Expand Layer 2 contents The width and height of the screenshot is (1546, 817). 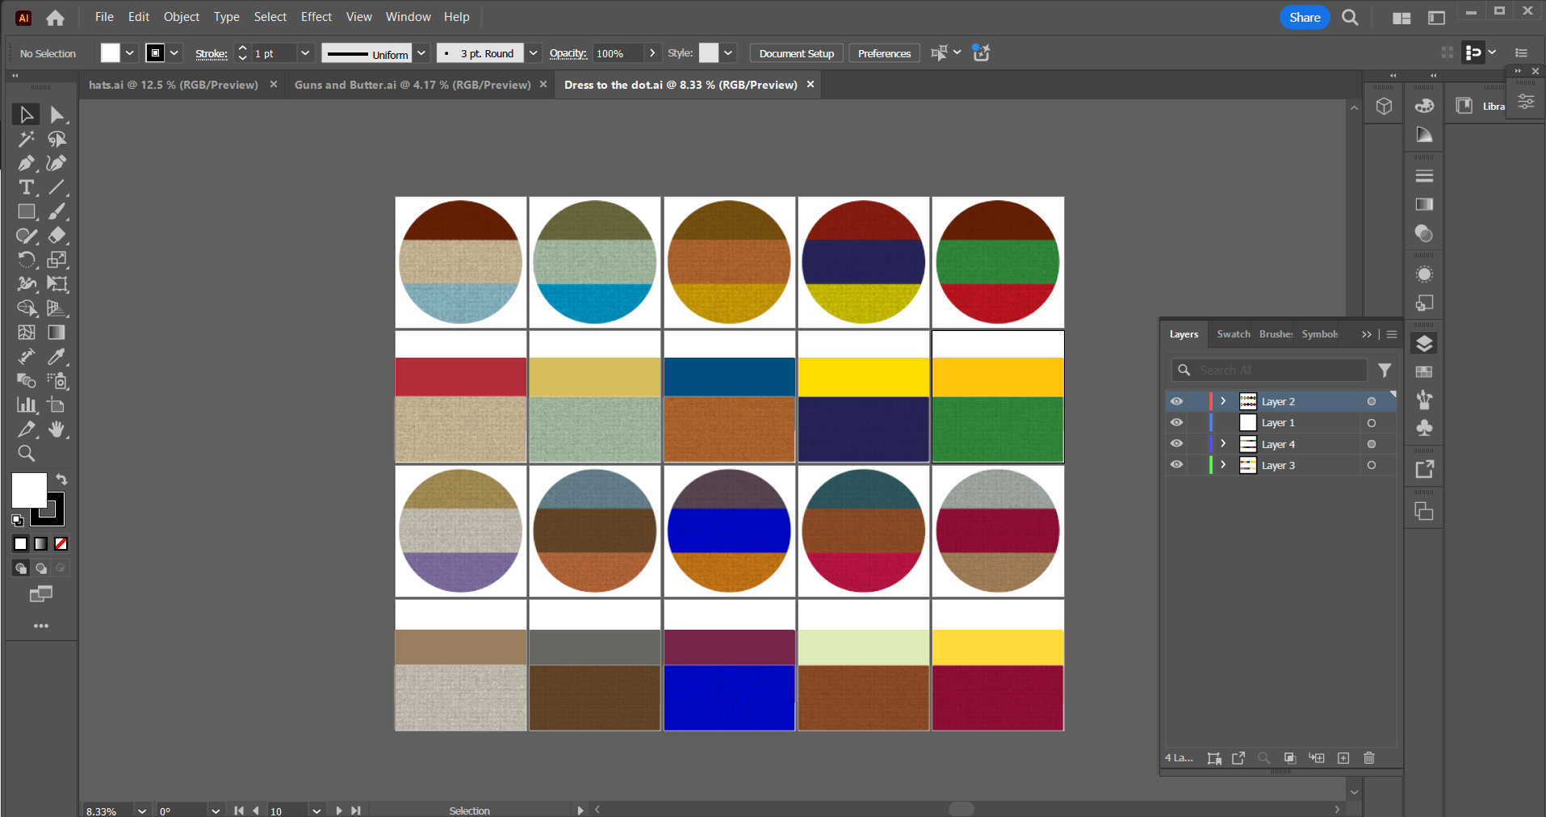point(1223,401)
